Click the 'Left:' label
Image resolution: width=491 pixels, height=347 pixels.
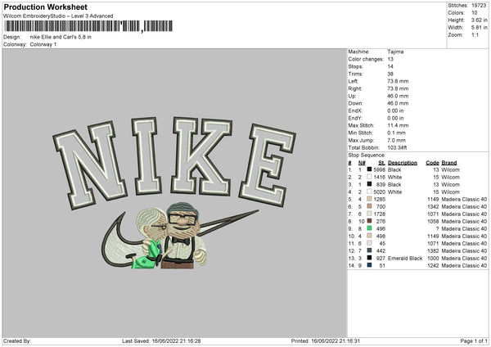point(353,81)
